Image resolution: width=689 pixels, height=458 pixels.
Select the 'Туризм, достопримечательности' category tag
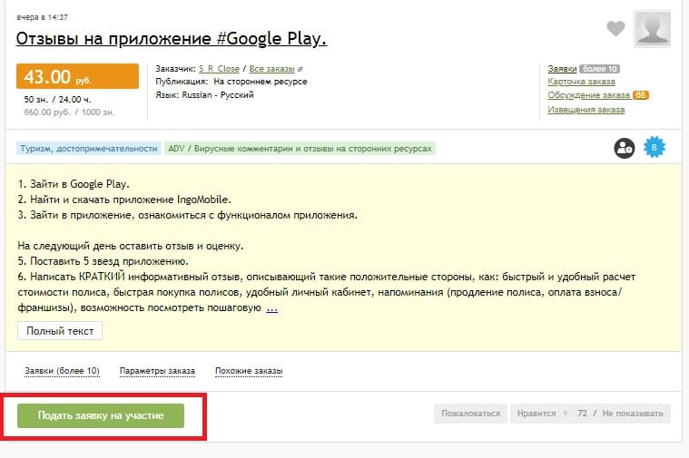coord(88,148)
